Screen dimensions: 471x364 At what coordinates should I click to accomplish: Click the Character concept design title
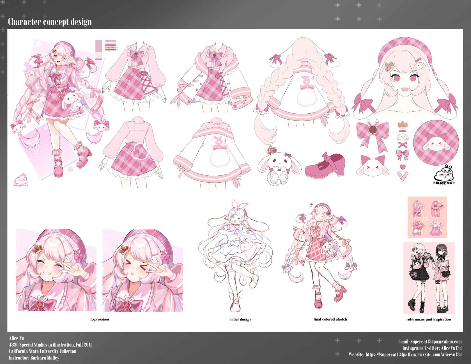click(50, 22)
